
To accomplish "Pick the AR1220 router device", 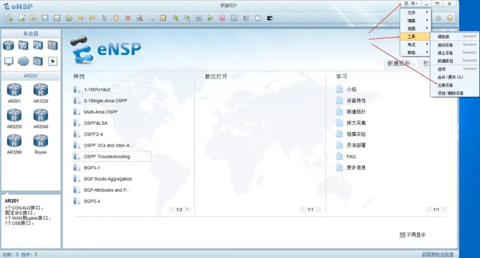I will click(x=41, y=93).
